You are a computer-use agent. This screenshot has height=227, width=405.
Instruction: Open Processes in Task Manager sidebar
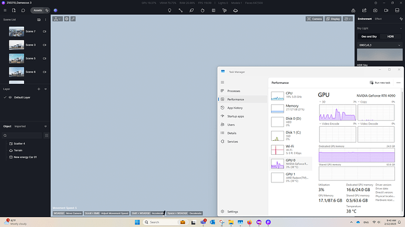click(243, 91)
